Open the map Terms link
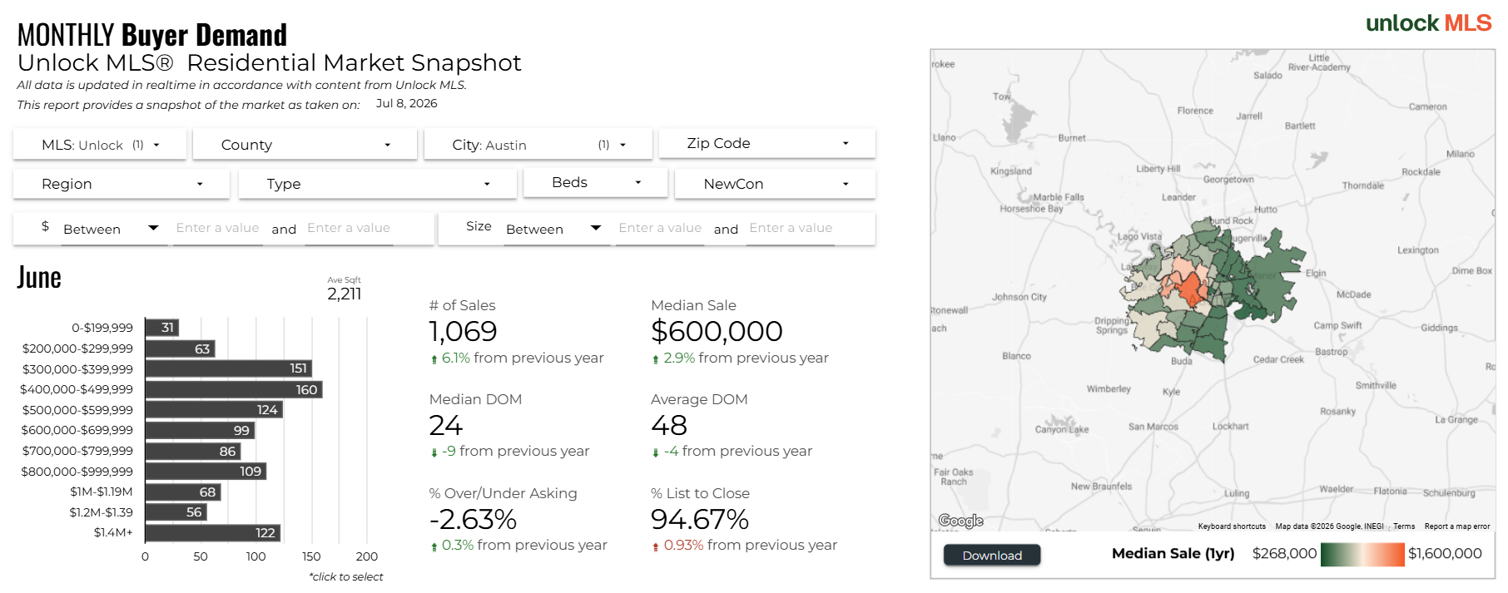Viewport: 1508px width, 593px height. pyautogui.click(x=1404, y=526)
